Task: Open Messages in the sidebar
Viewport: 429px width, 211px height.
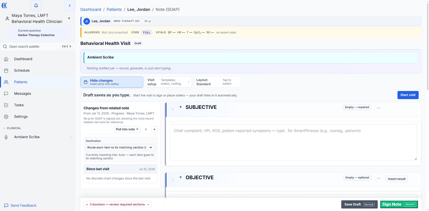Action: (38, 94)
